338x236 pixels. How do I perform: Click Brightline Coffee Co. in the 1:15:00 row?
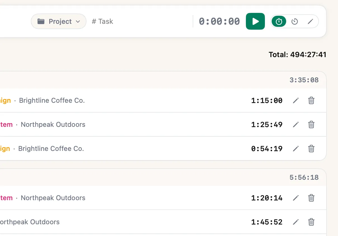point(52,101)
